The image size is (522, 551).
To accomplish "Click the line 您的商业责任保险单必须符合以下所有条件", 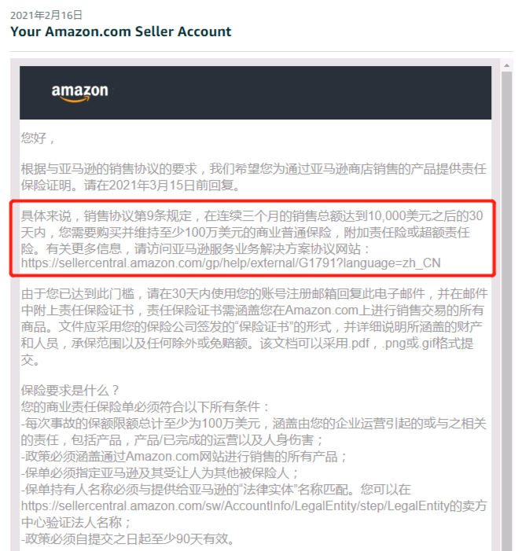I will (145, 406).
